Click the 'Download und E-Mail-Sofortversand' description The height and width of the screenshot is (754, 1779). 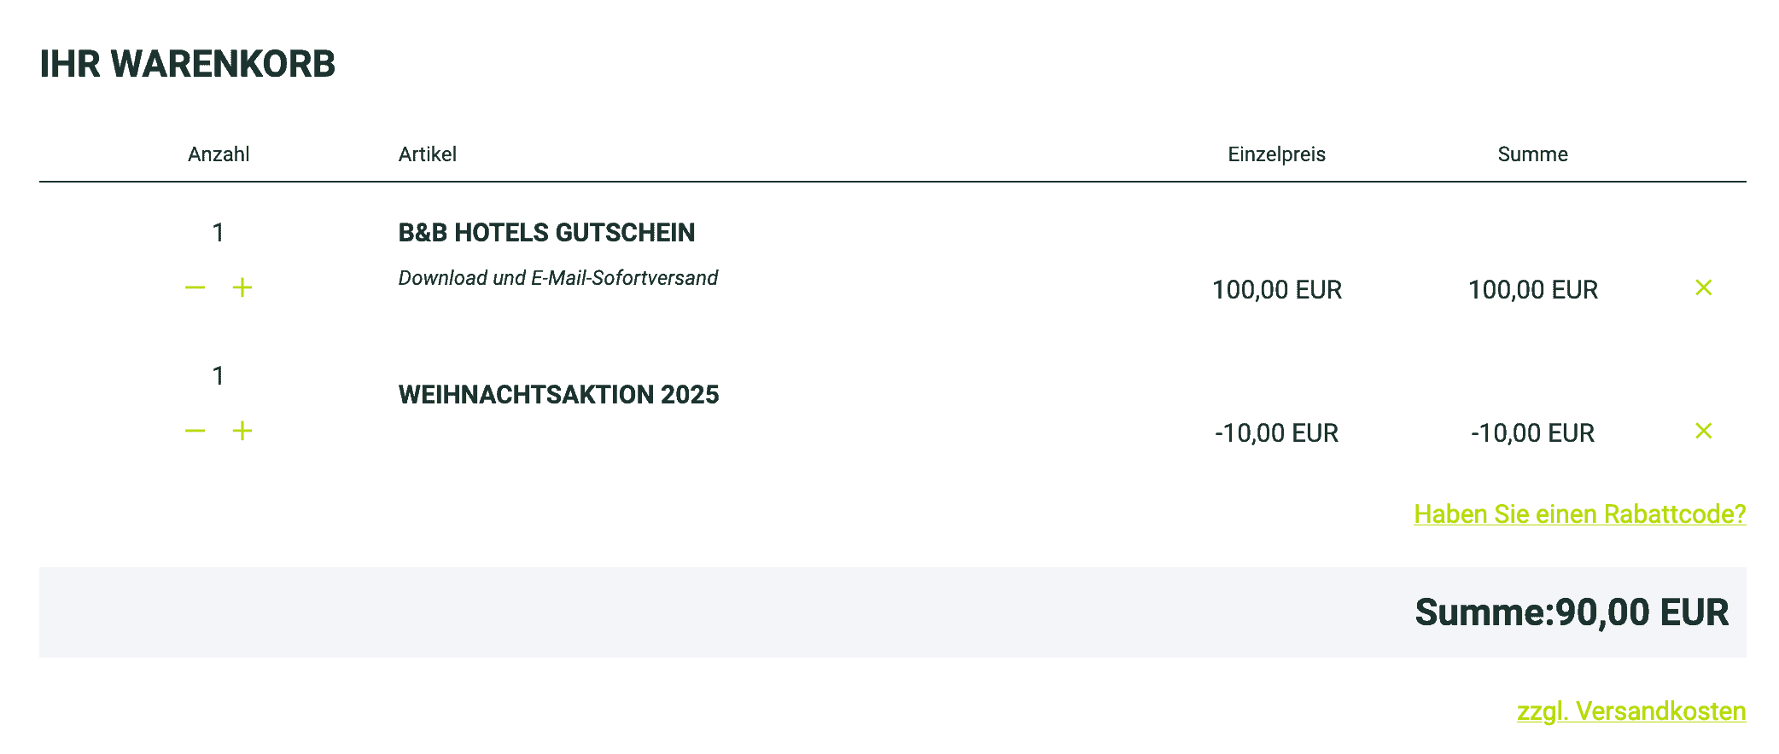[557, 278]
